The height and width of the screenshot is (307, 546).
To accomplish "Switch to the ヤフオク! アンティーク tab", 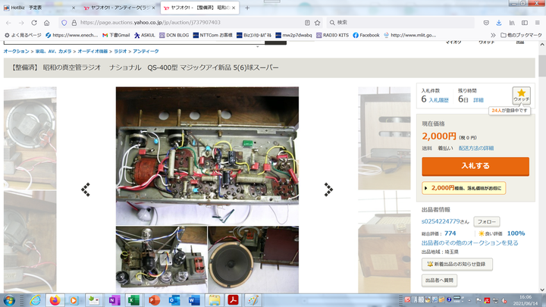I will coord(115,8).
